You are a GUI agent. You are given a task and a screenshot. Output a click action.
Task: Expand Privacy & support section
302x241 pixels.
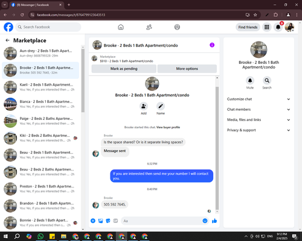[x=259, y=130]
